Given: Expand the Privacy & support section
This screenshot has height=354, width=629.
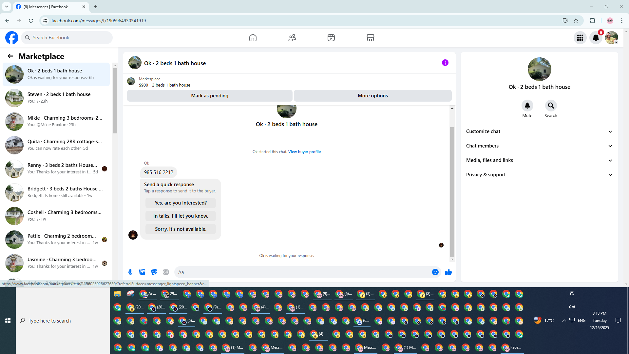Looking at the screenshot, I should (539, 175).
